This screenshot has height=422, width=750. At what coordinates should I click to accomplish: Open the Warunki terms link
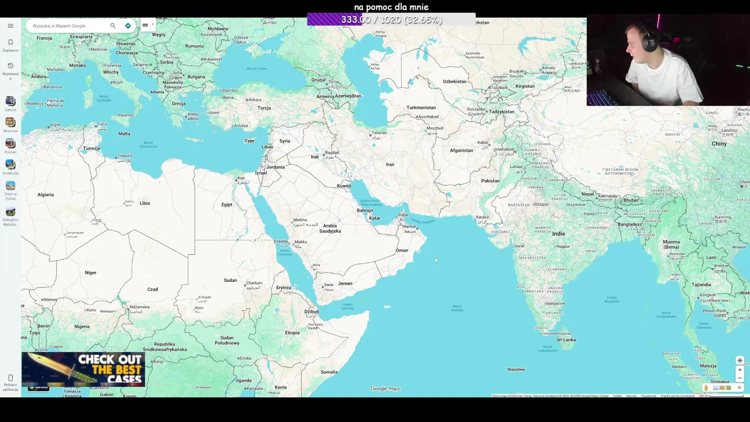[631, 396]
